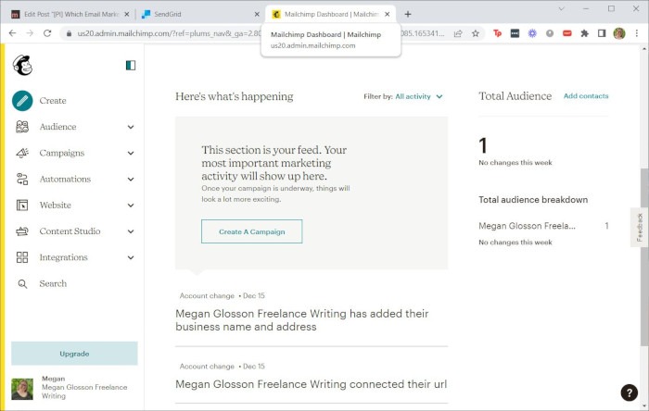
Task: Select the Audience menu label
Action: tap(57, 127)
